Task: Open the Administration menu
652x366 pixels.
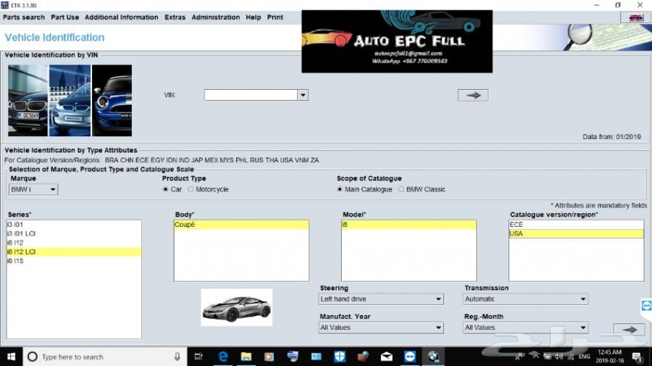Action: point(216,17)
